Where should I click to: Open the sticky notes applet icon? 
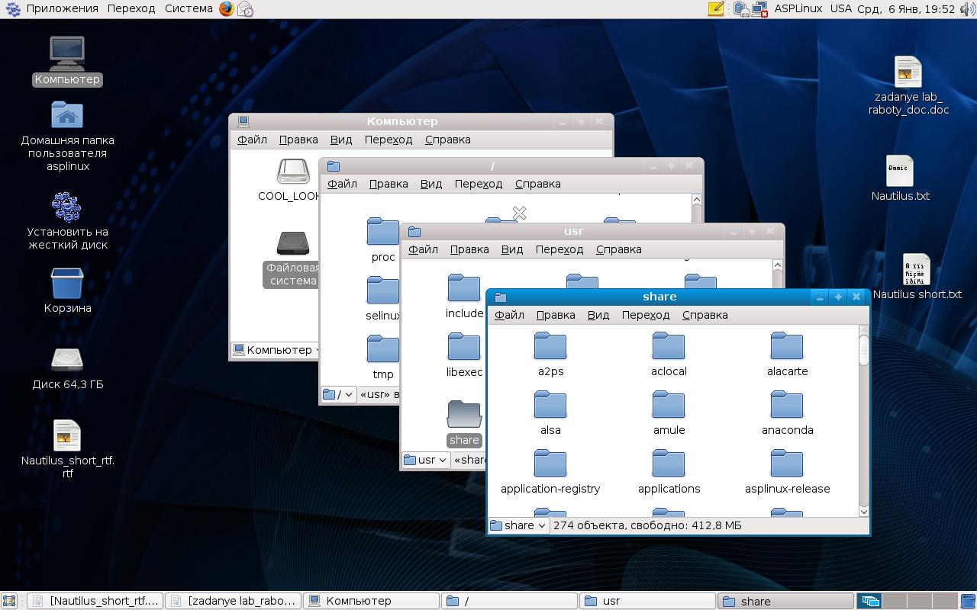[x=716, y=9]
